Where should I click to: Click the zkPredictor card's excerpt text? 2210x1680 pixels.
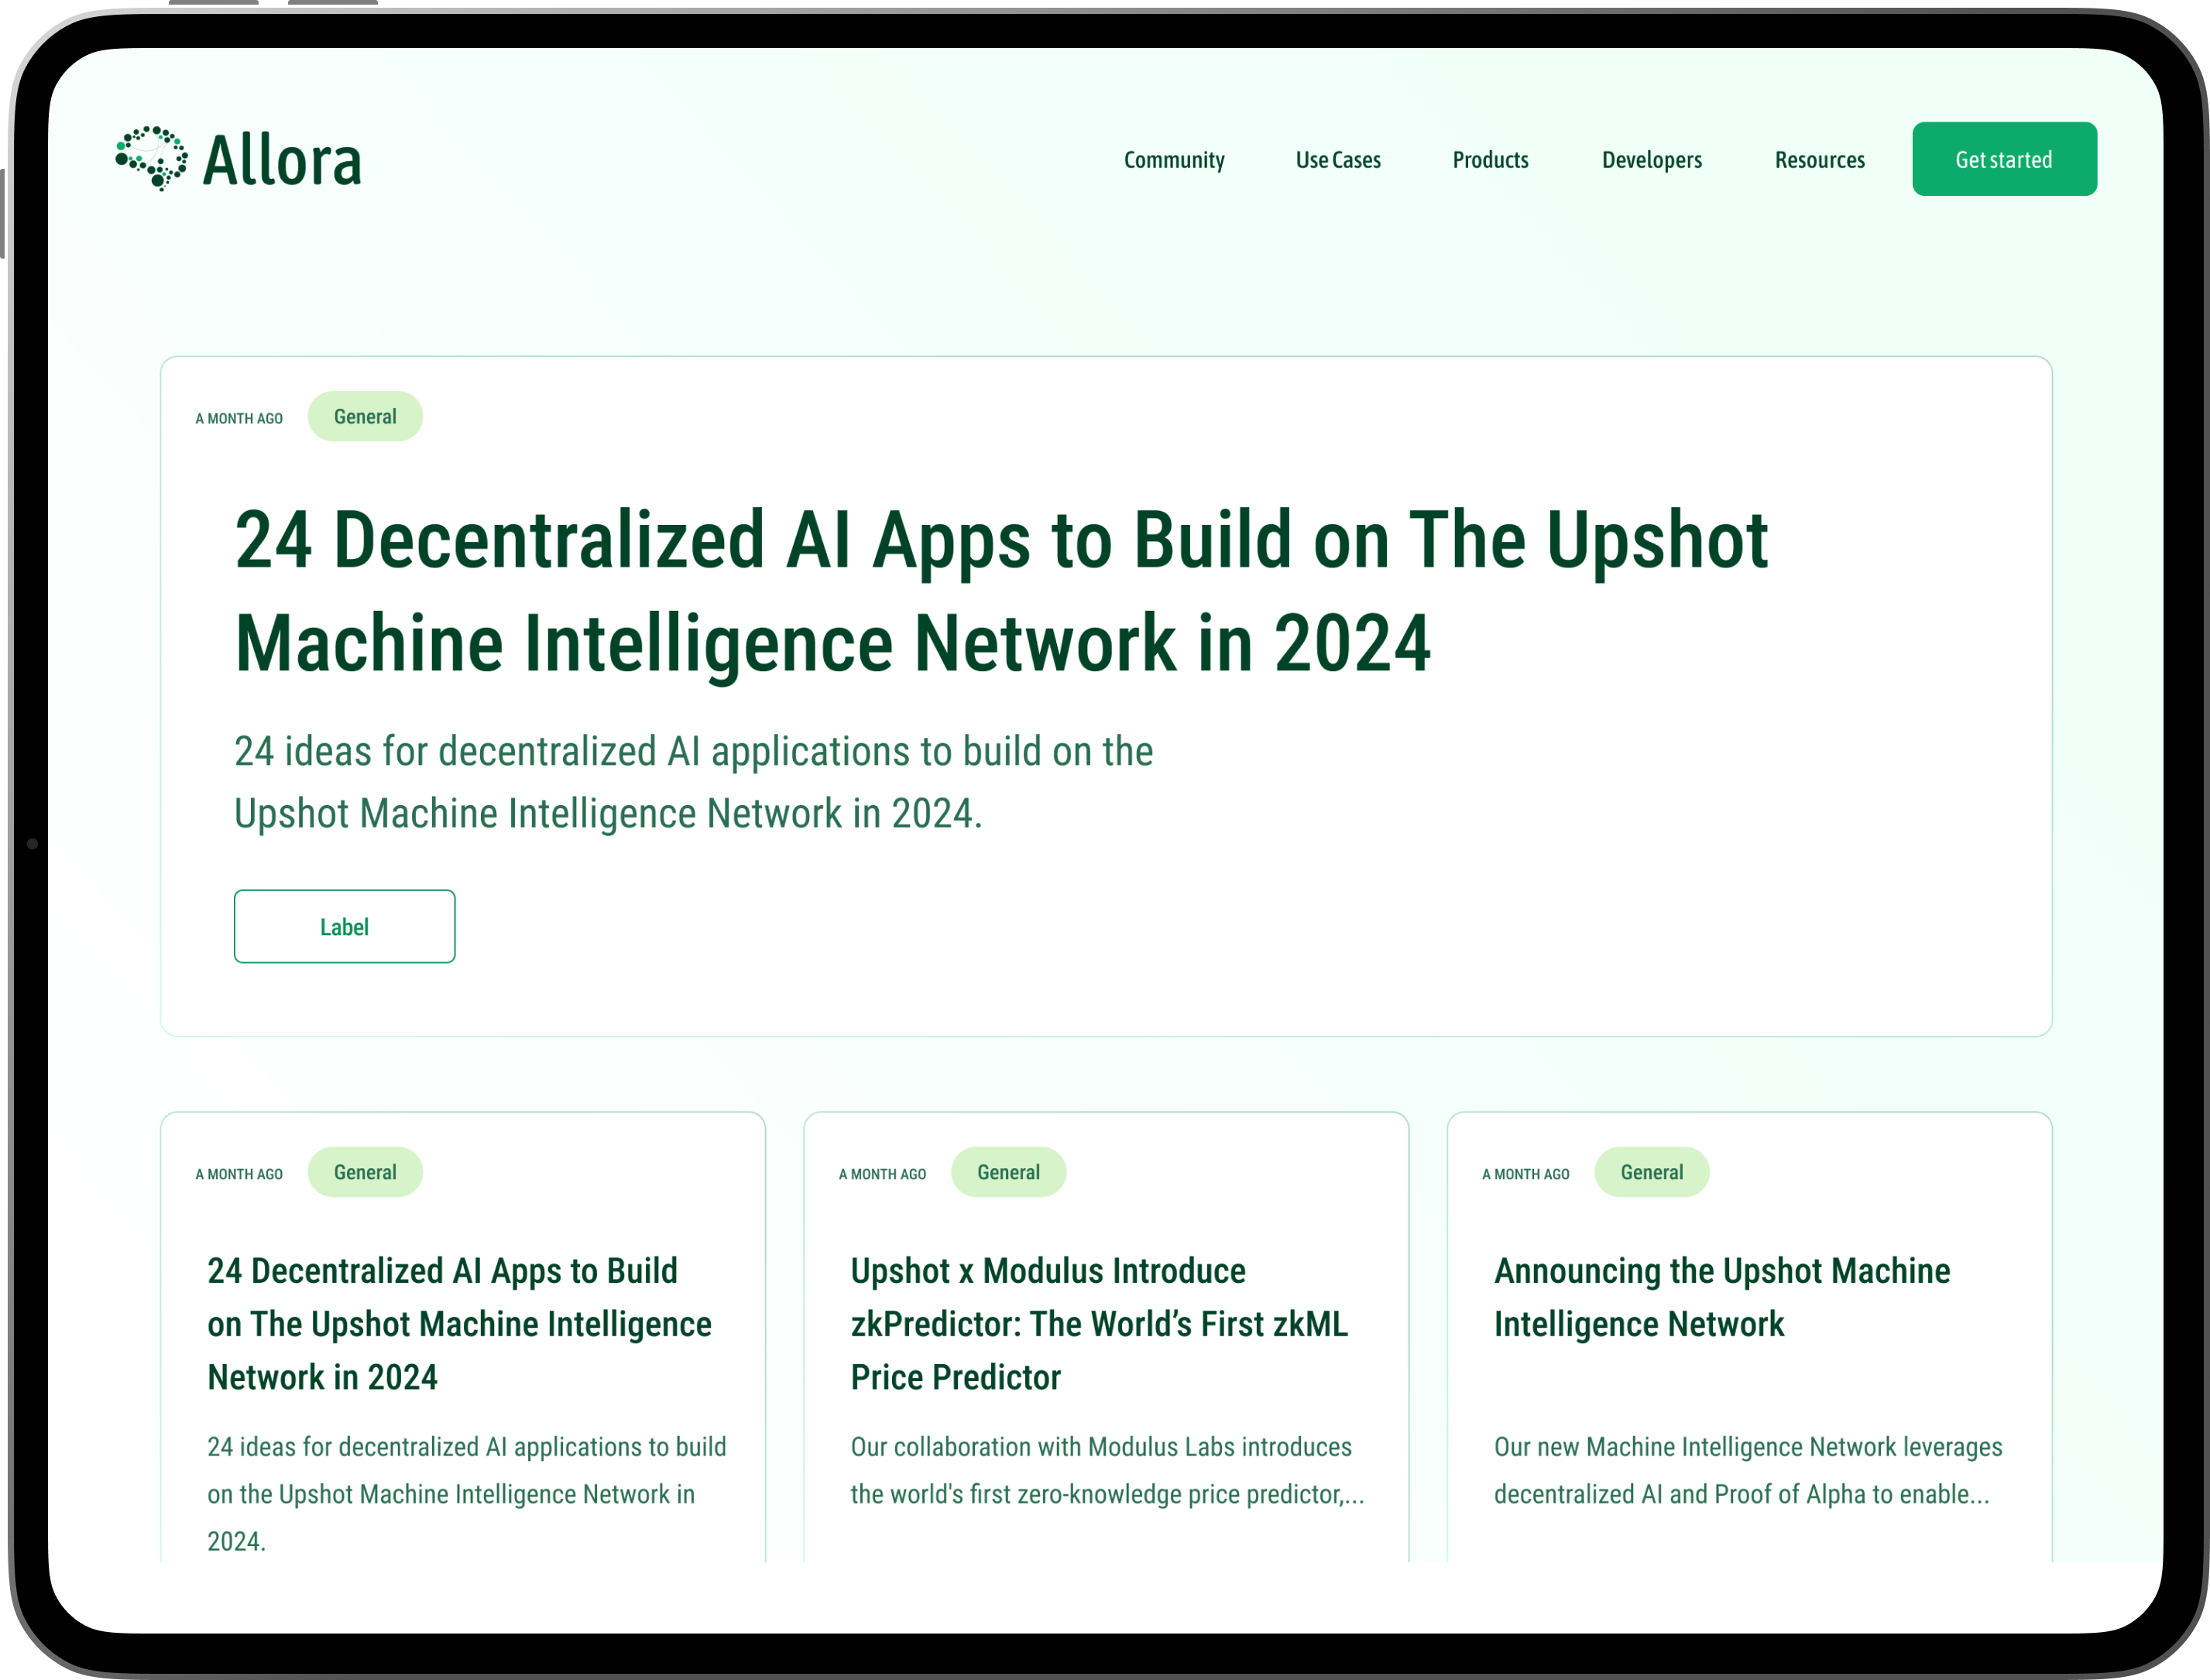(1106, 1470)
